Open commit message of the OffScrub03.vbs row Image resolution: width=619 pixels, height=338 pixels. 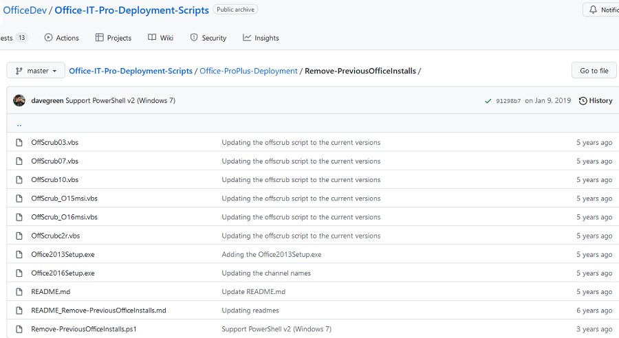[x=301, y=142]
